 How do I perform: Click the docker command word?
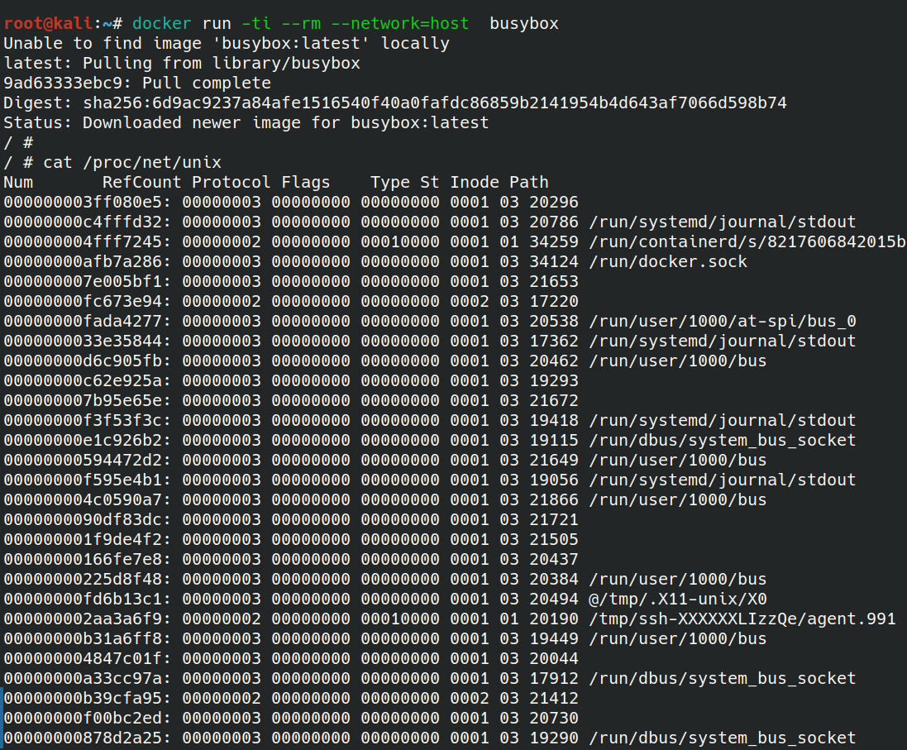pos(162,23)
